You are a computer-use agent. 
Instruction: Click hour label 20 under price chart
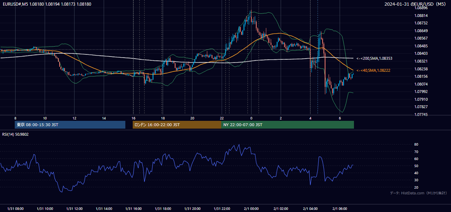pyautogui.click(x=192, y=118)
